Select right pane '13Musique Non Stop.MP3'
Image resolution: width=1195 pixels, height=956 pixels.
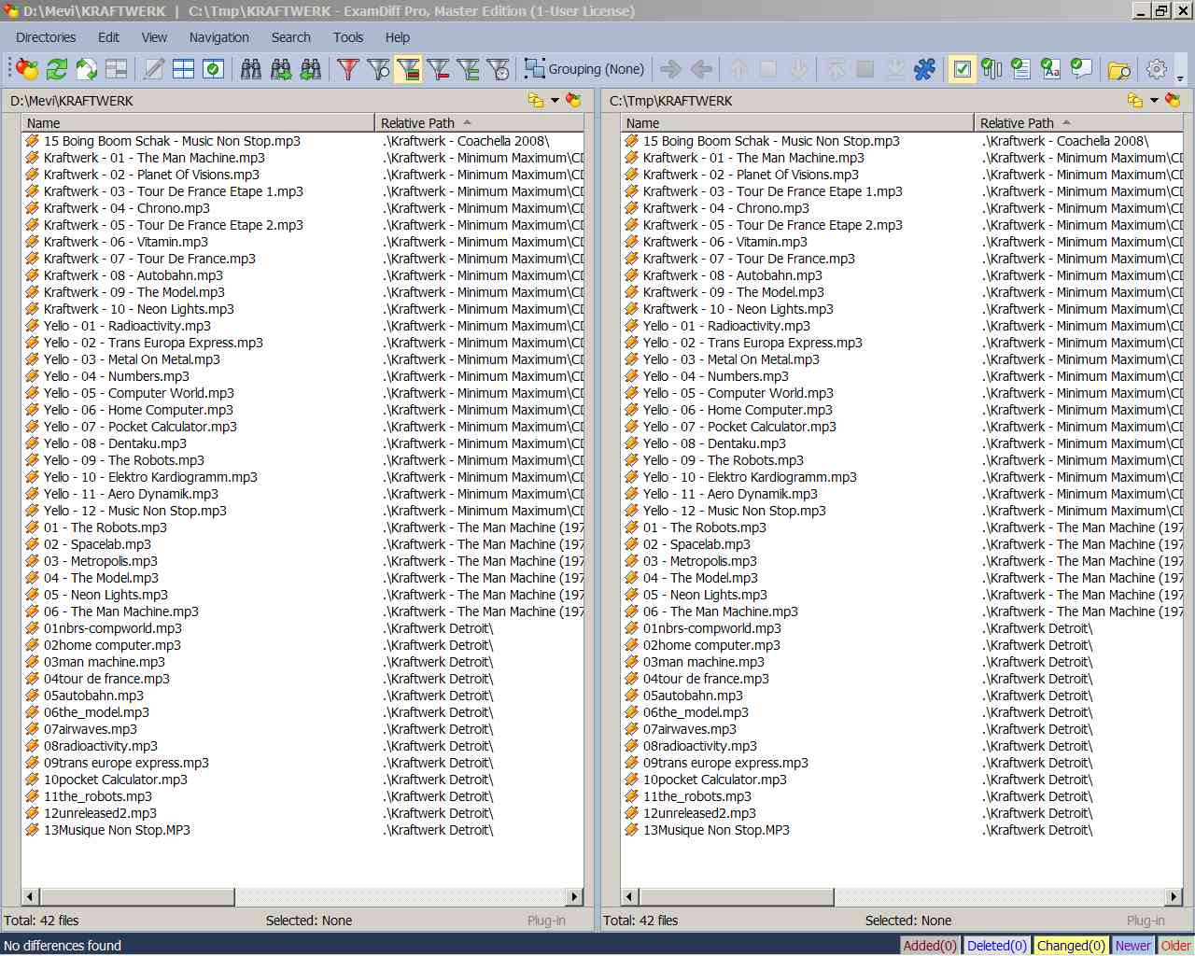(716, 830)
